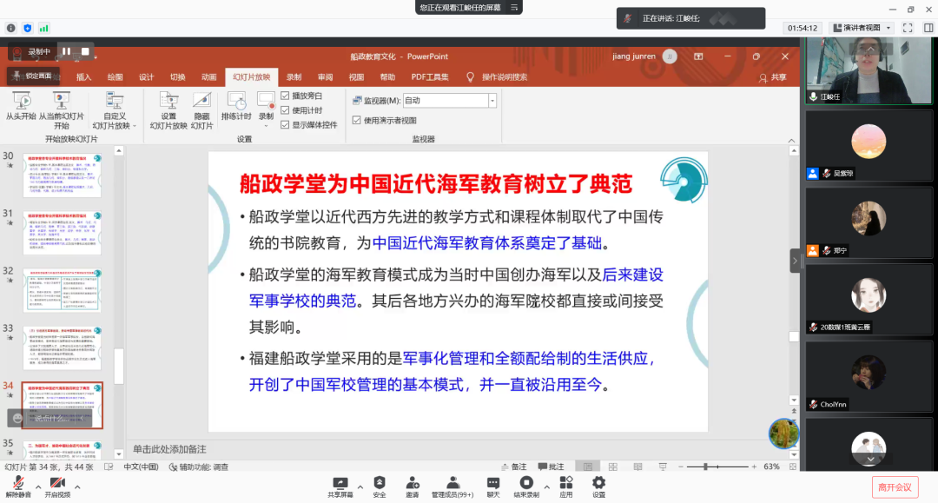This screenshot has width=938, height=503.
Task: Open the 监视器 monitor dropdown
Action: [x=492, y=101]
